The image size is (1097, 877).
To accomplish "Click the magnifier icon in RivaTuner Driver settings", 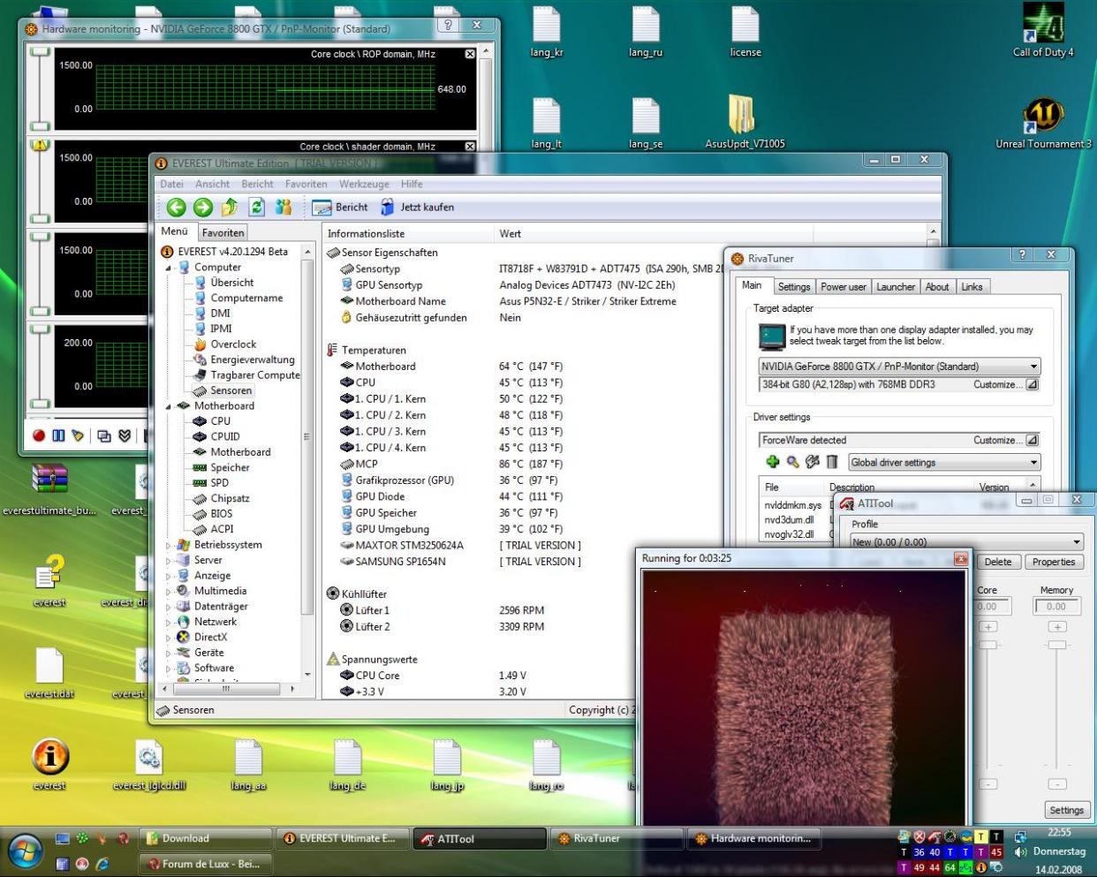I will pos(792,462).
